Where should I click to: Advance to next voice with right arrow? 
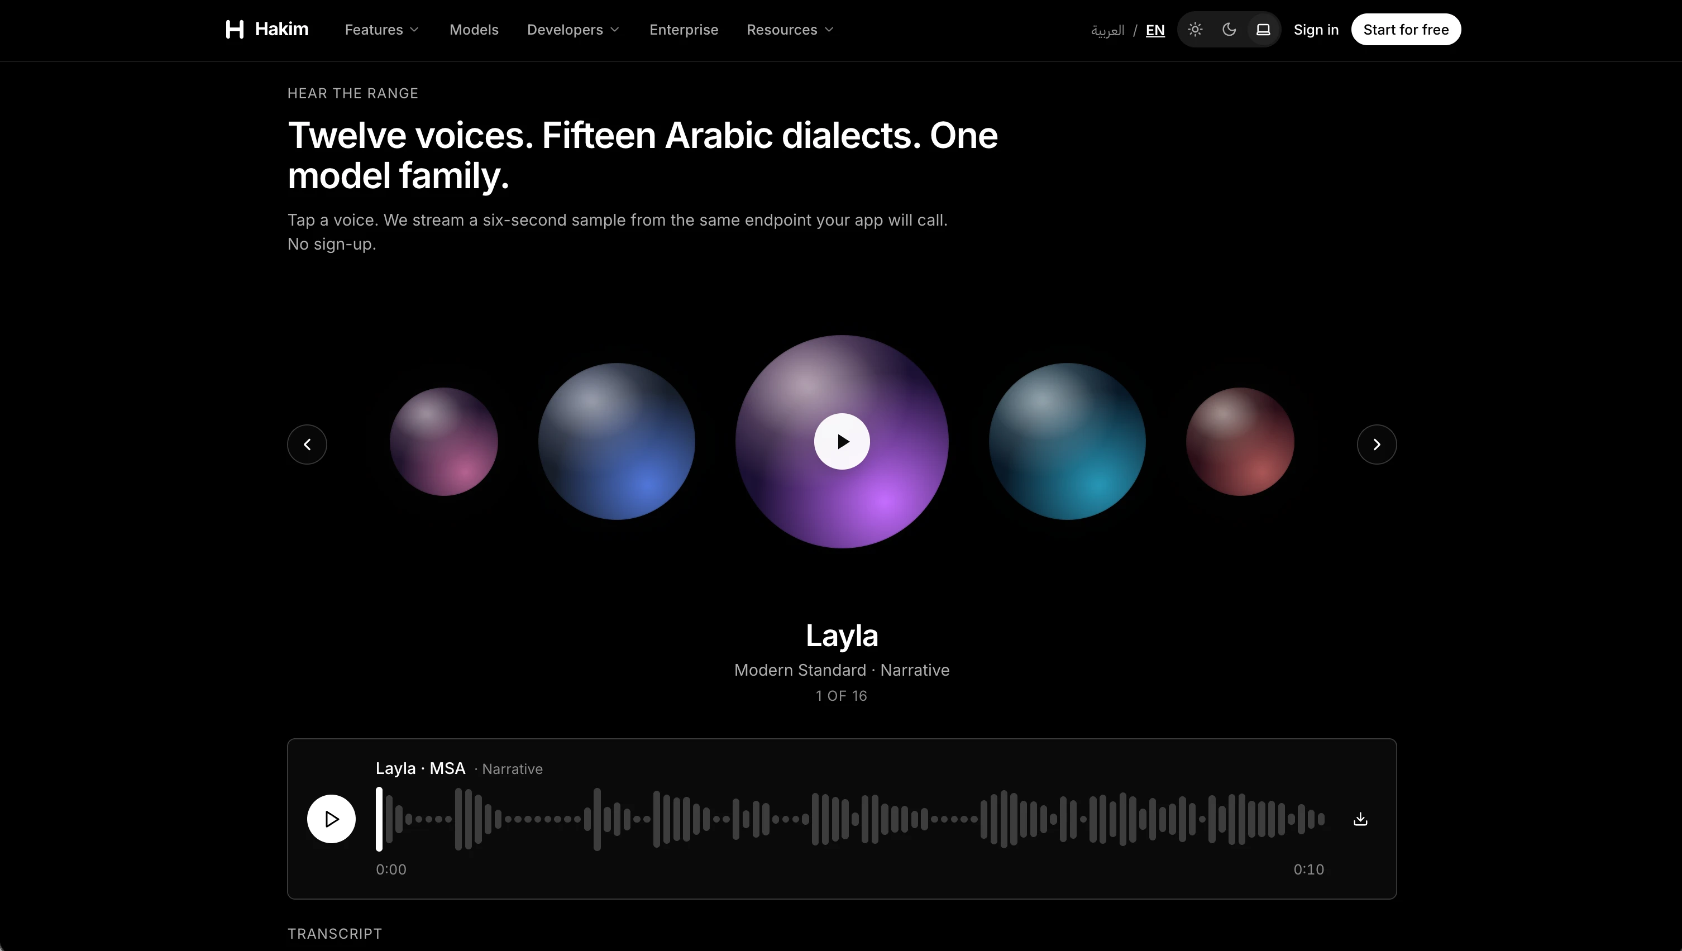(1377, 444)
